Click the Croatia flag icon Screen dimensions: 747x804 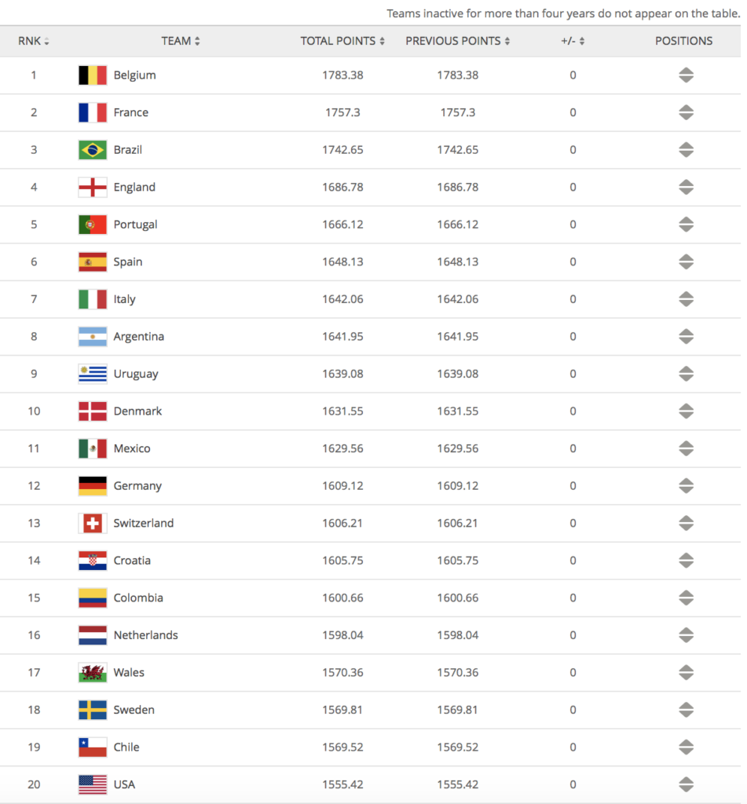93,561
